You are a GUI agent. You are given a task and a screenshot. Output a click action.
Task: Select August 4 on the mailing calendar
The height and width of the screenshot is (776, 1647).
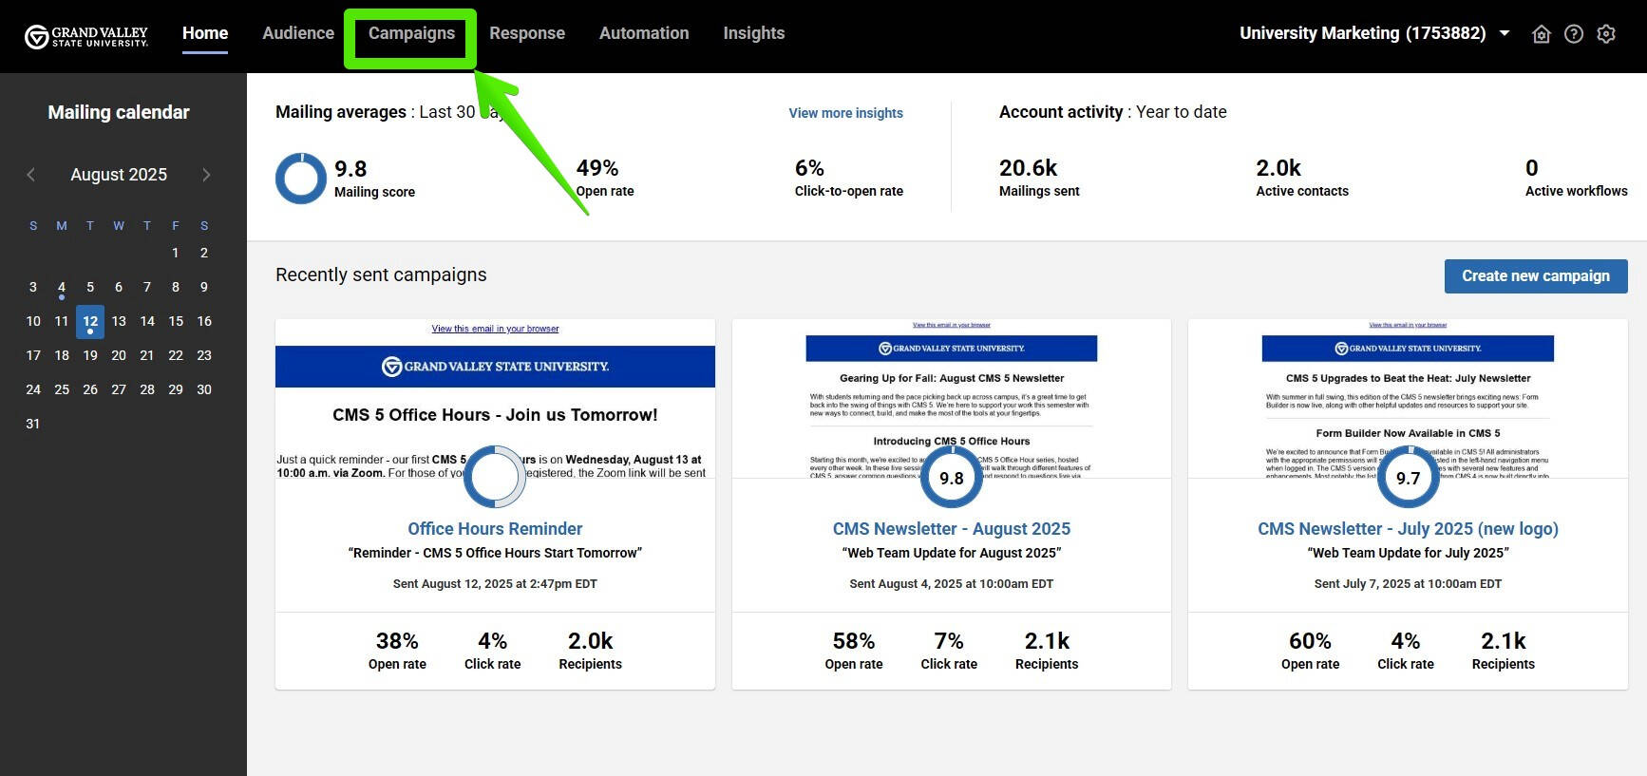[x=62, y=287]
